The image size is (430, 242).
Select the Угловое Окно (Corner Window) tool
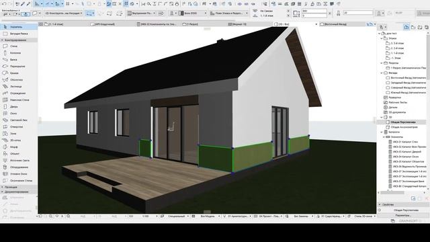tap(19, 173)
